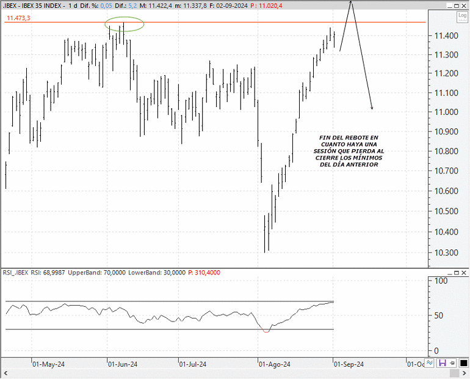Click the '10.500' price axis label
470x379 pixels.
click(x=446, y=212)
